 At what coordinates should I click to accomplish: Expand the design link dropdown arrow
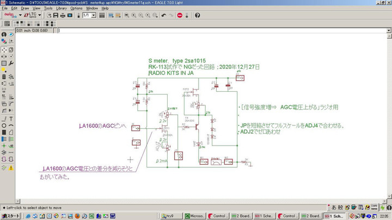pos(20,15)
